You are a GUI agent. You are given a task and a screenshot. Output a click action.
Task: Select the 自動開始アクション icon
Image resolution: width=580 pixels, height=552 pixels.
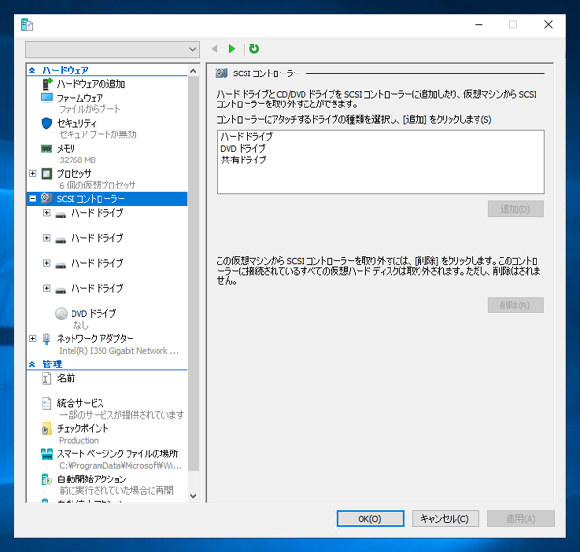[46, 479]
